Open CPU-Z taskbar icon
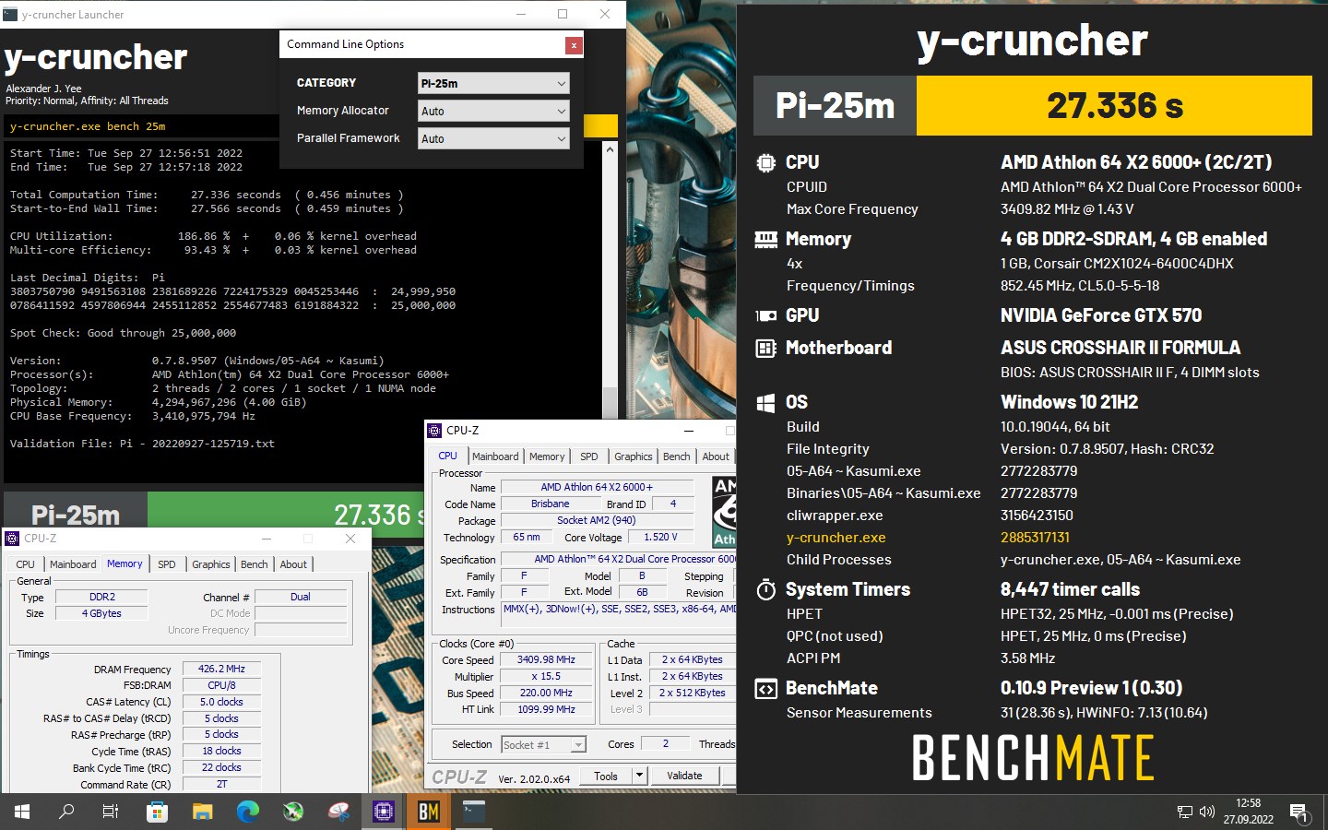 pyautogui.click(x=384, y=812)
